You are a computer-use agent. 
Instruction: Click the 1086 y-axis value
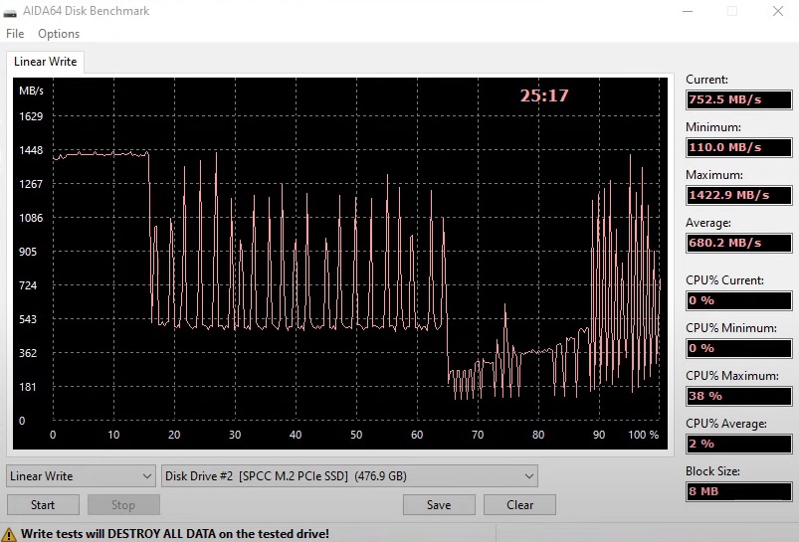click(x=31, y=218)
